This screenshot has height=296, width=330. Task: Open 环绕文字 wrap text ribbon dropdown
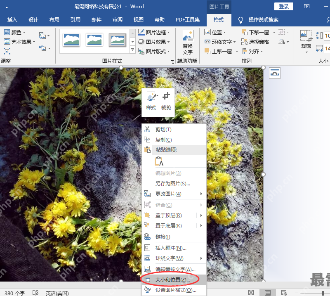(220, 42)
